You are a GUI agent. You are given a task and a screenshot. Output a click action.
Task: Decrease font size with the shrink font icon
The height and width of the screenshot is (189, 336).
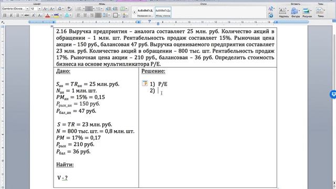[x=52, y=9]
